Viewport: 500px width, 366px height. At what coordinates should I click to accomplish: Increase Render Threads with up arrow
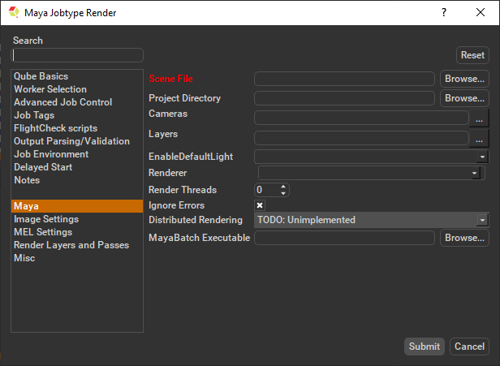tap(283, 187)
